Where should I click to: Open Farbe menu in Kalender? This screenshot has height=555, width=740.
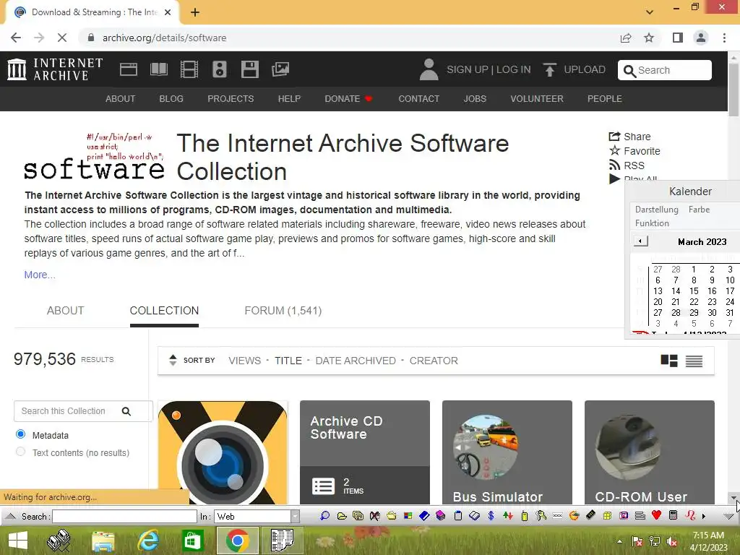point(699,210)
